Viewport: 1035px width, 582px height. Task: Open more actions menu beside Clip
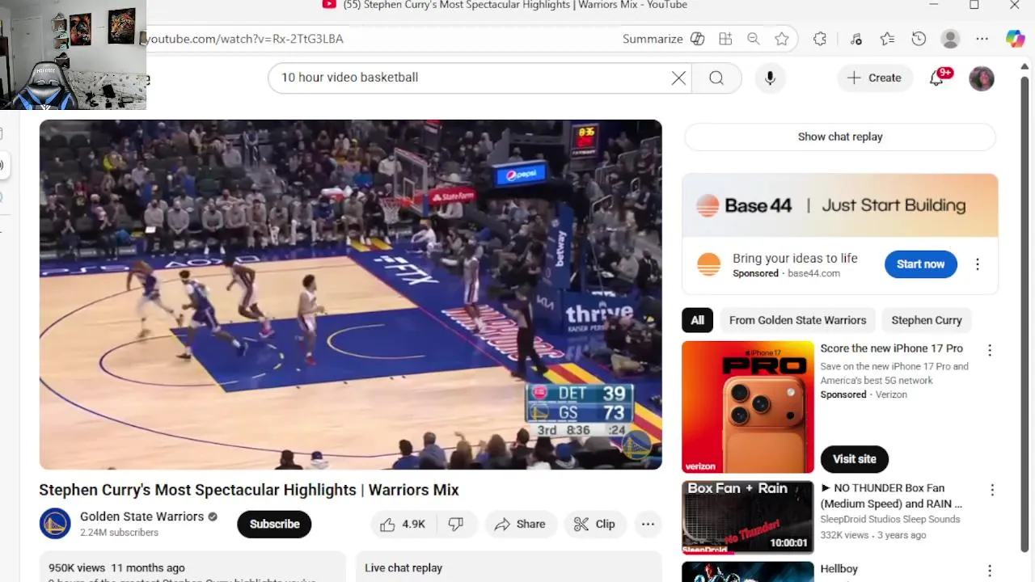click(648, 524)
